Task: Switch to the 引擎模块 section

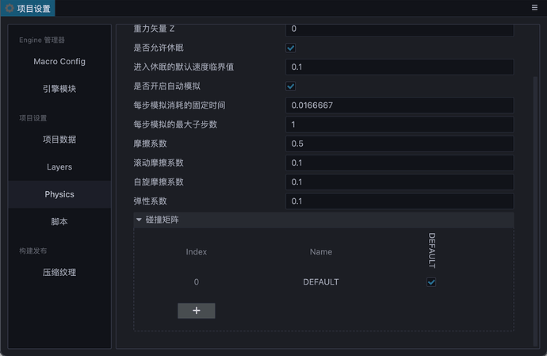Action: (59, 89)
